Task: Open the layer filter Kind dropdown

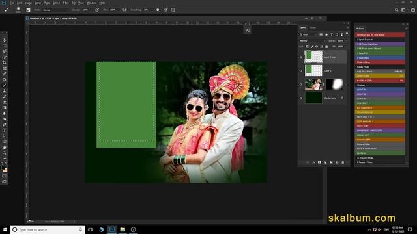Action: pyautogui.click(x=308, y=34)
